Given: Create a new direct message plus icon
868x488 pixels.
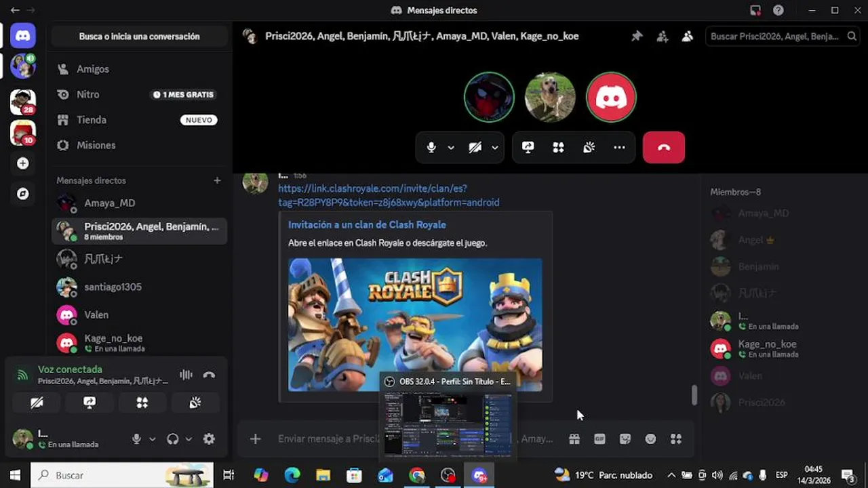Looking at the screenshot, I should point(217,180).
